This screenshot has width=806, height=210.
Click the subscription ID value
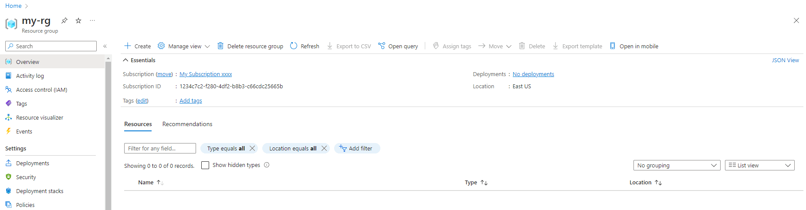click(231, 87)
